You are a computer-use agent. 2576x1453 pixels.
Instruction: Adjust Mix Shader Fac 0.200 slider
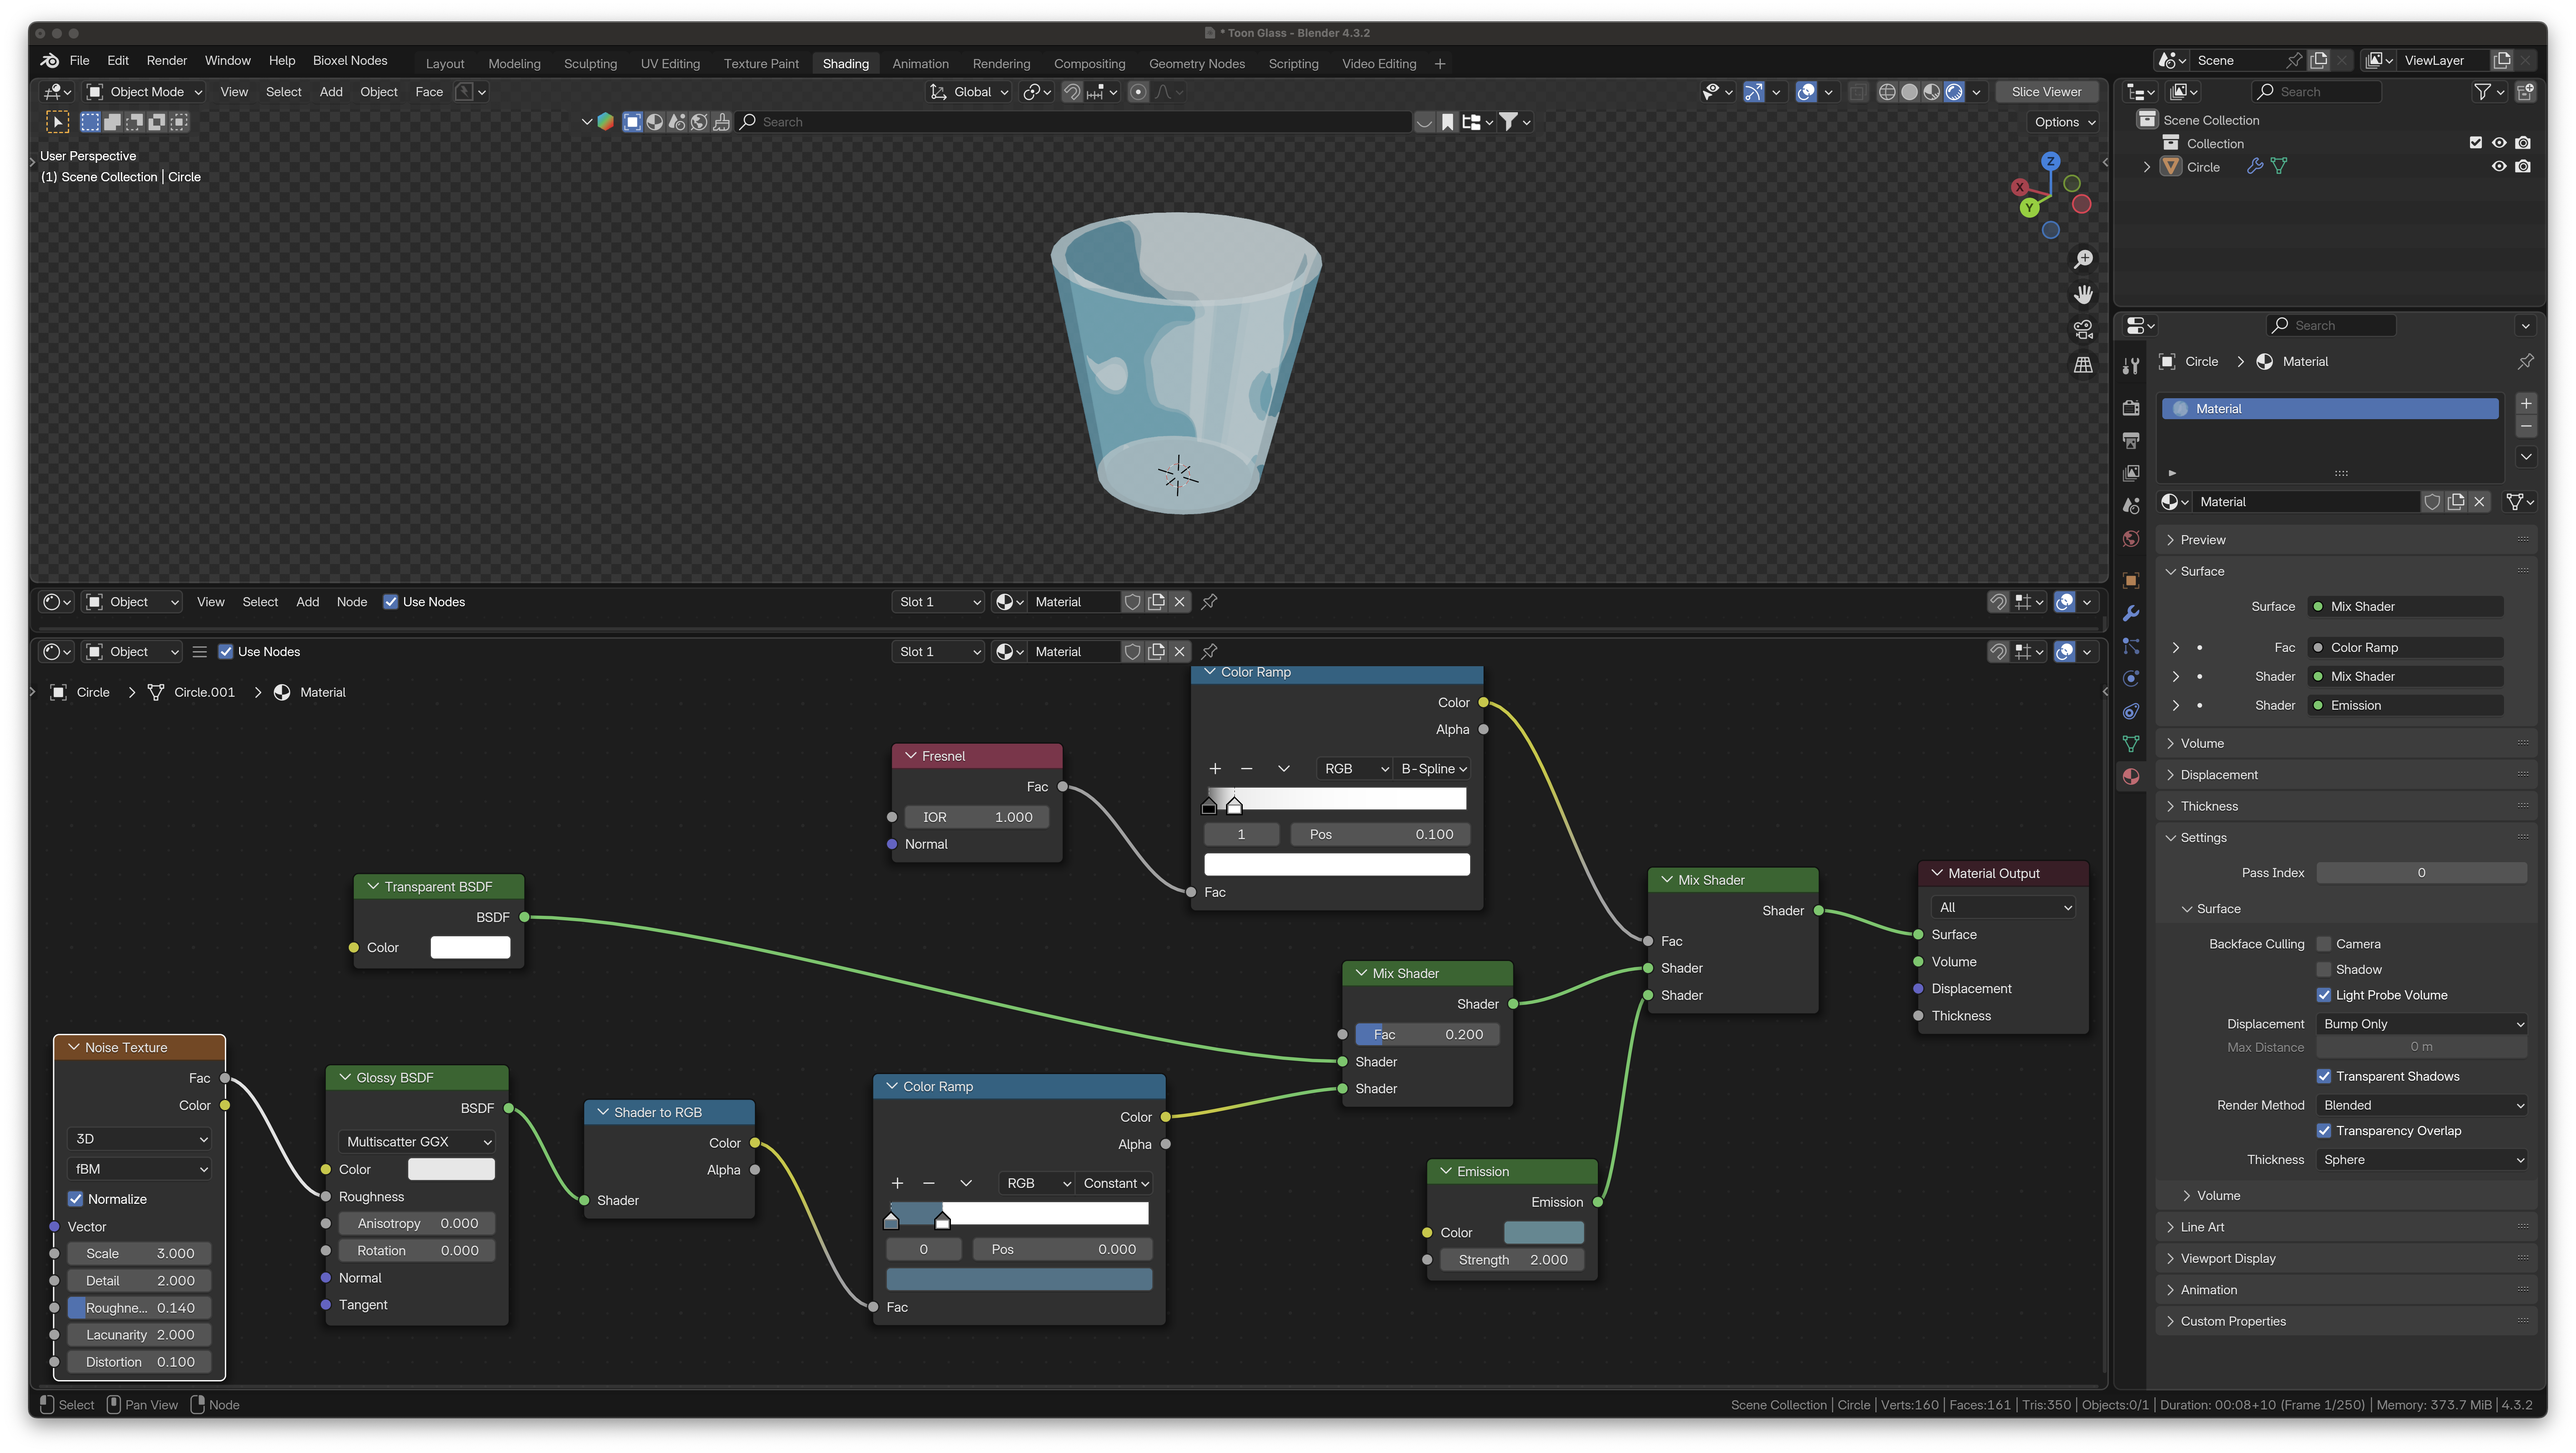pos(1427,1035)
